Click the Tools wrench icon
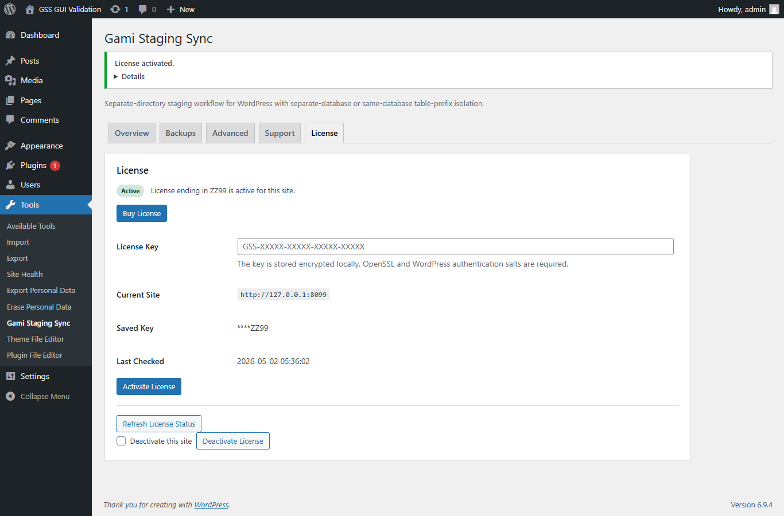 (10, 205)
